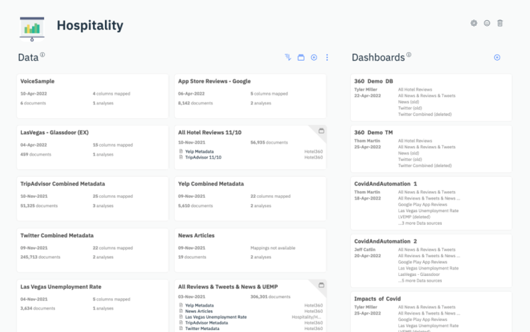Click the Hospitality project chart logo
Image resolution: width=530 pixels, height=332 pixels.
(32, 29)
